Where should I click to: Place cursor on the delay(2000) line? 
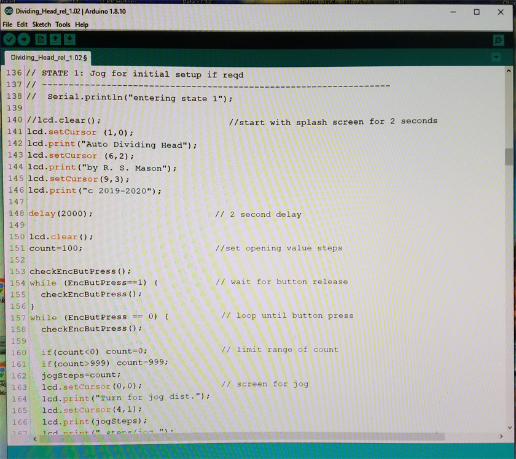60,214
